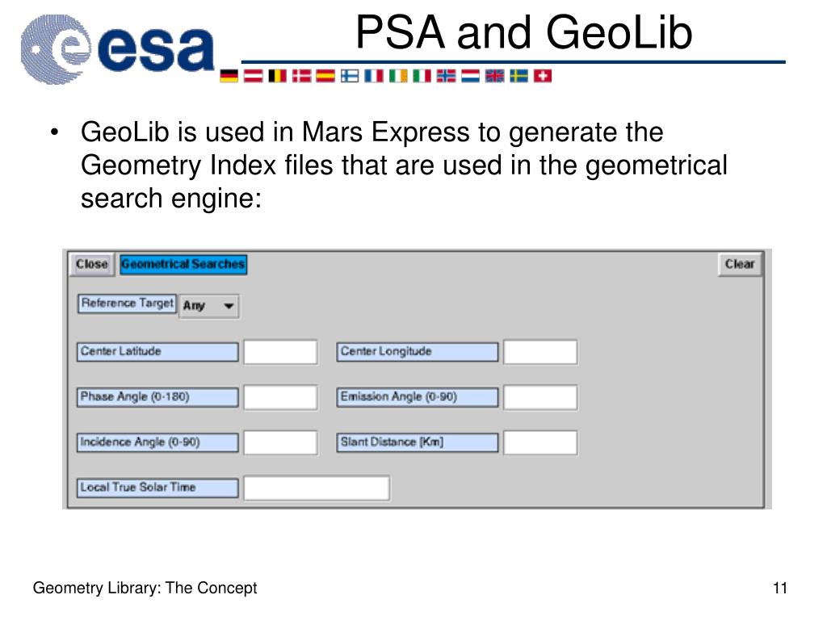Click the German flag icon
The image size is (827, 620).
pos(229,76)
